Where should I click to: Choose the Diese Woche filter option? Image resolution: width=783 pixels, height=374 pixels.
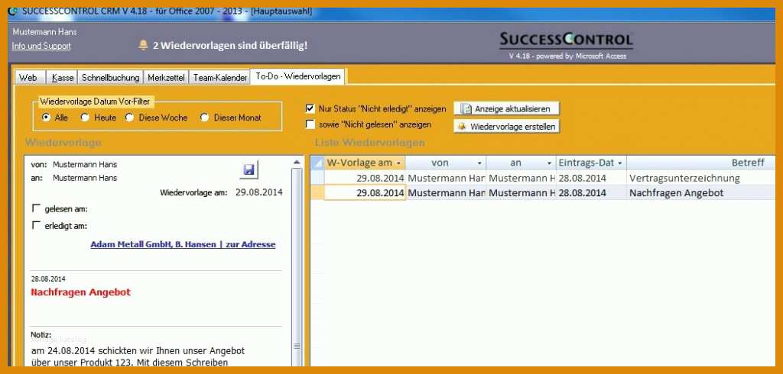[129, 118]
